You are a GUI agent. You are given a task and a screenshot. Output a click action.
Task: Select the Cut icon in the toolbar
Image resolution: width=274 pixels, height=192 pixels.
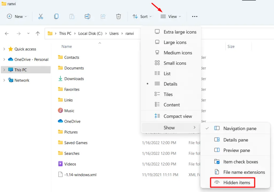coord(41,16)
